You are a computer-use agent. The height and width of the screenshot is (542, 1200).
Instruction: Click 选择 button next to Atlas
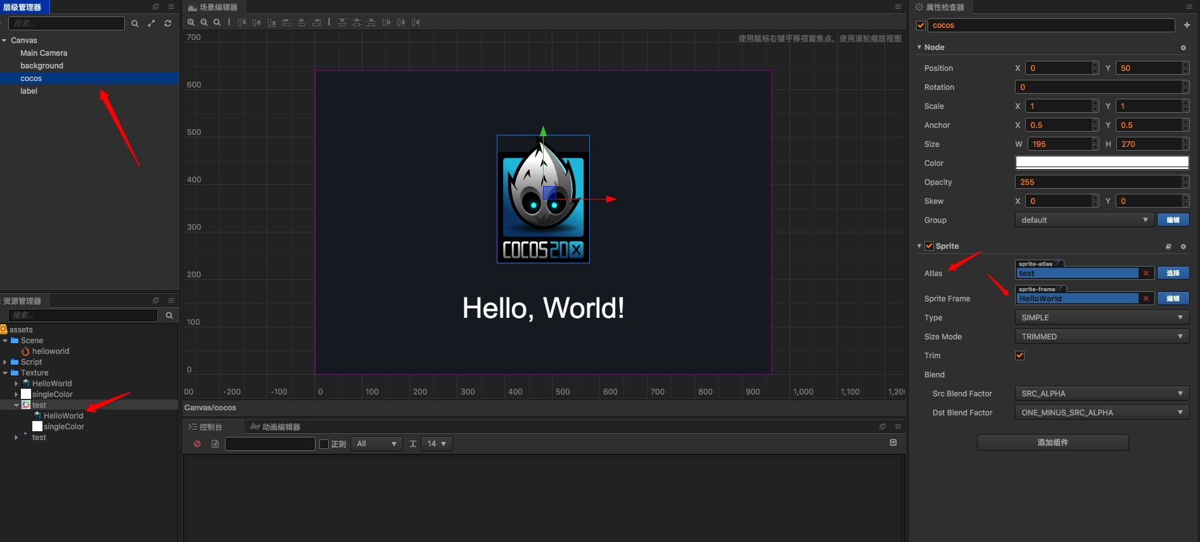pyautogui.click(x=1173, y=273)
